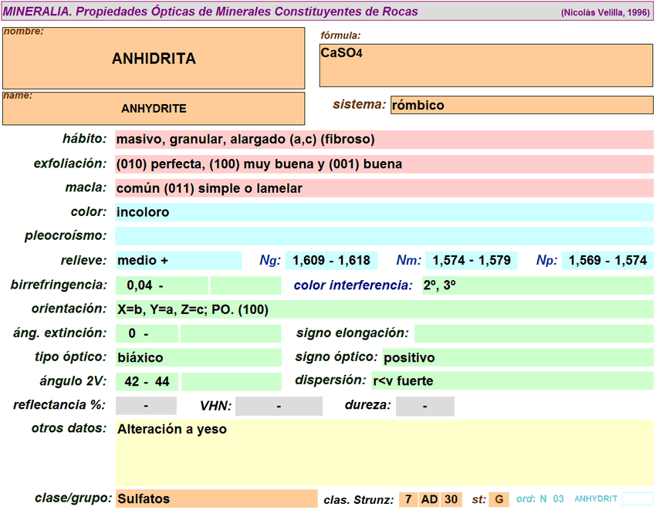Click the empty pleocroísmo field

(x=384, y=236)
